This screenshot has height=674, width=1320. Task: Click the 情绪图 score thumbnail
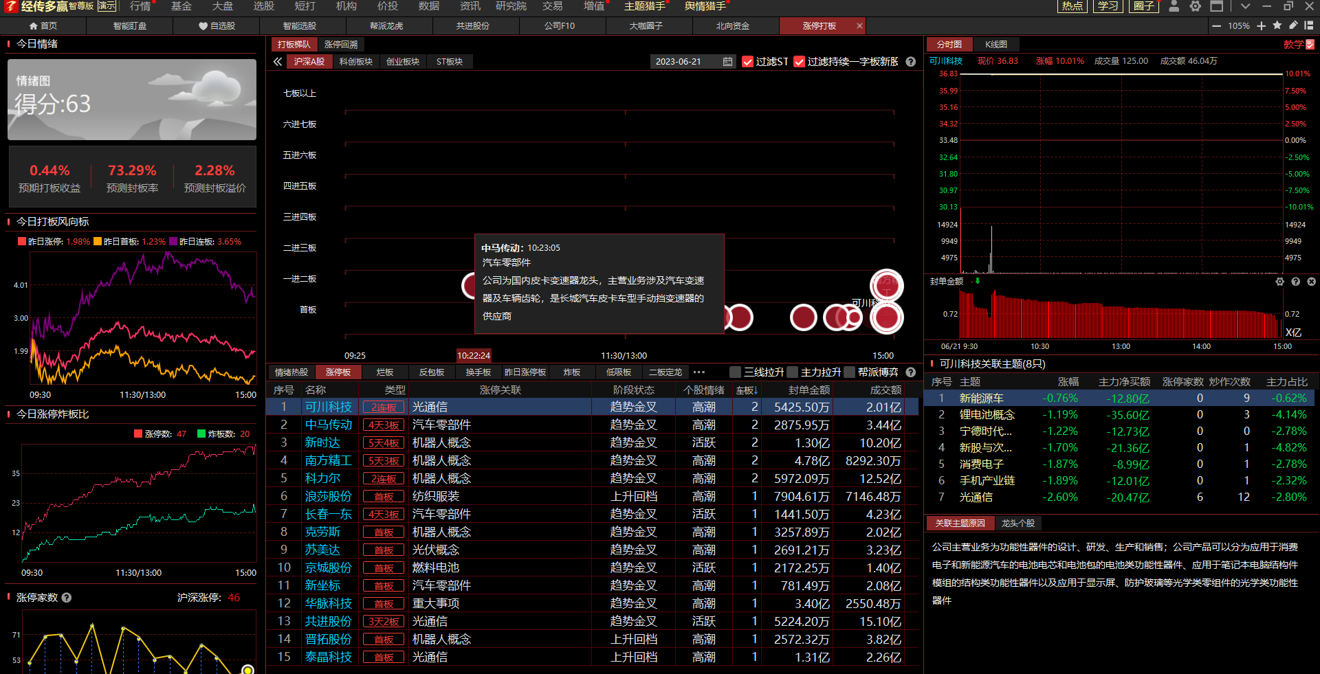132,100
